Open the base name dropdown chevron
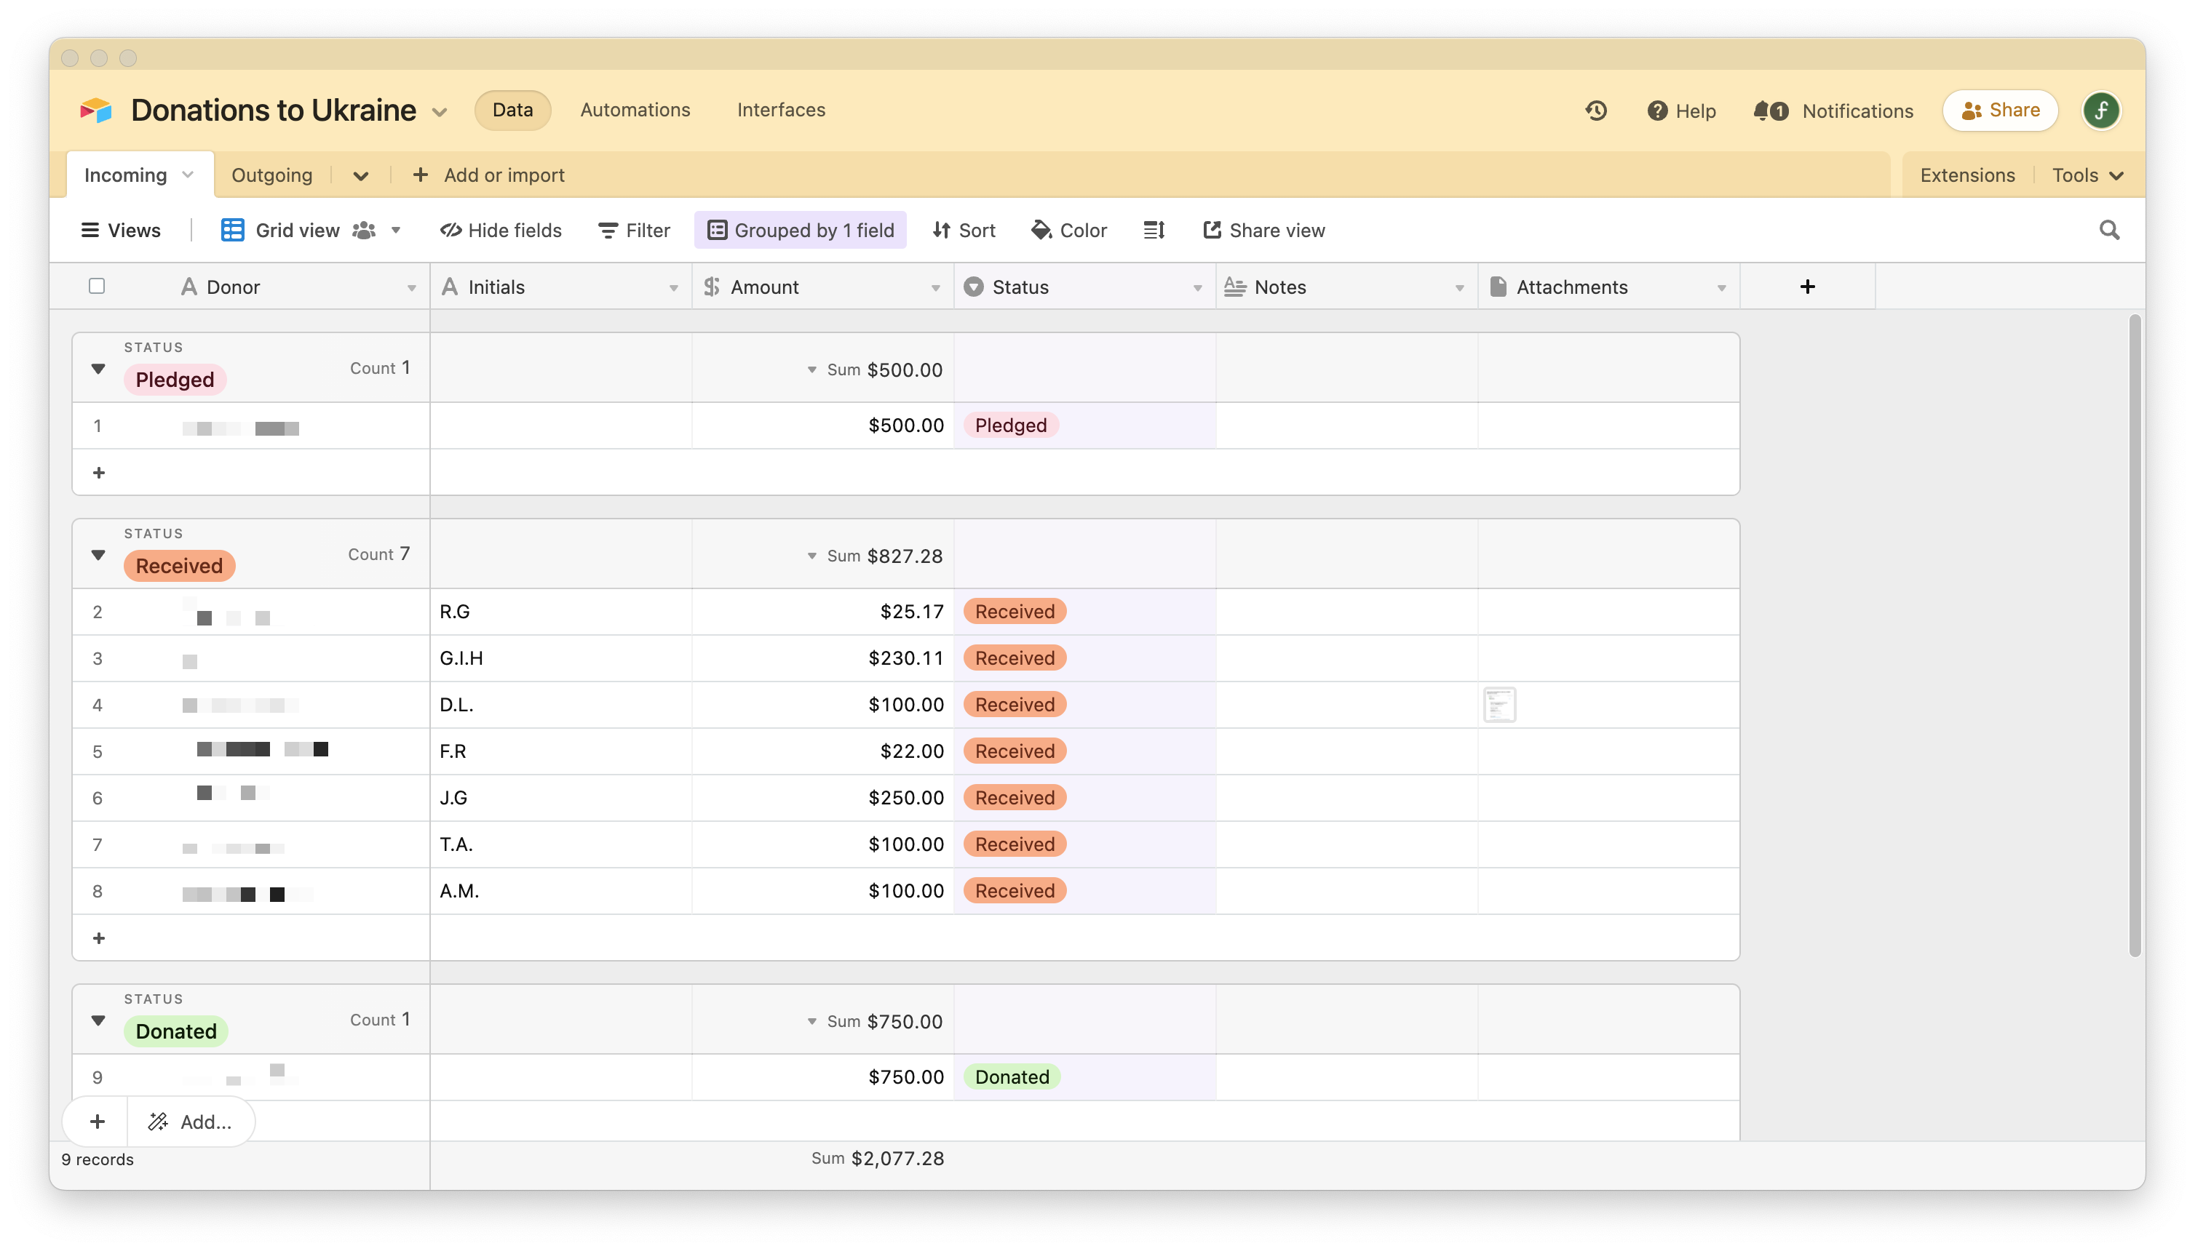The width and height of the screenshot is (2195, 1251). coord(440,113)
